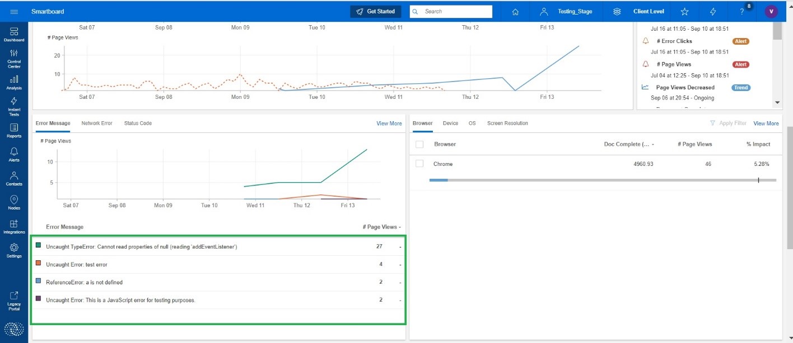Tick the Browser header select-all checkbox

tap(419, 144)
